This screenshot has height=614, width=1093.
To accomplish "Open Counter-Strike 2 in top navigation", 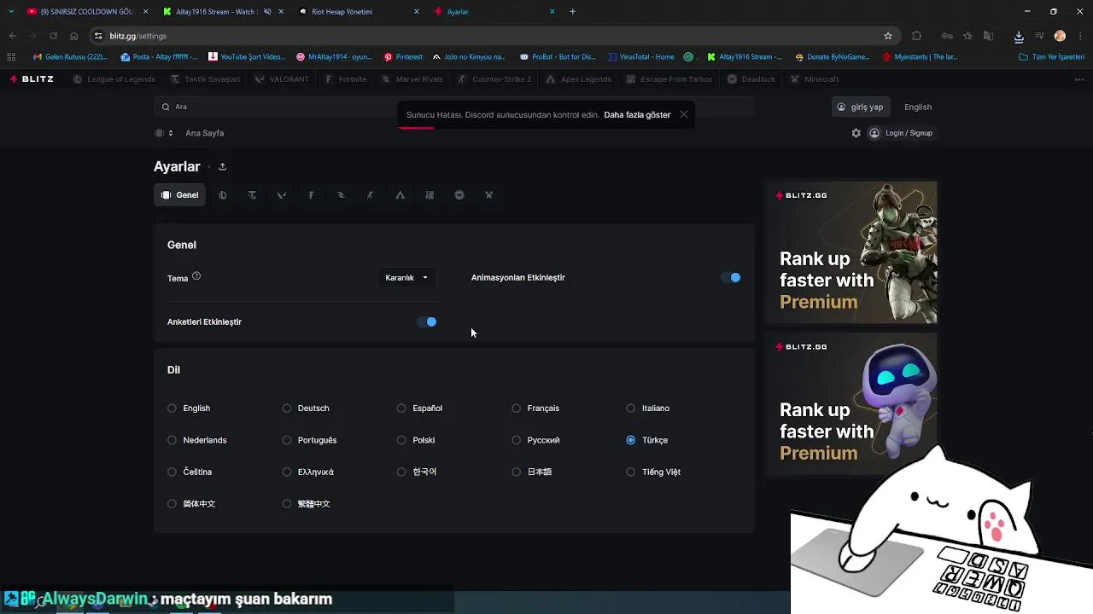I will [x=494, y=79].
